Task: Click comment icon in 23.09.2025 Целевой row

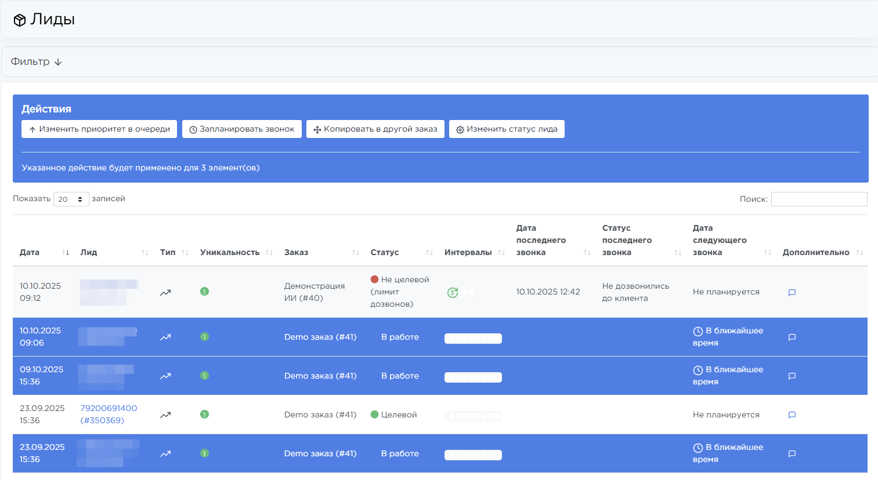Action: 792,414
